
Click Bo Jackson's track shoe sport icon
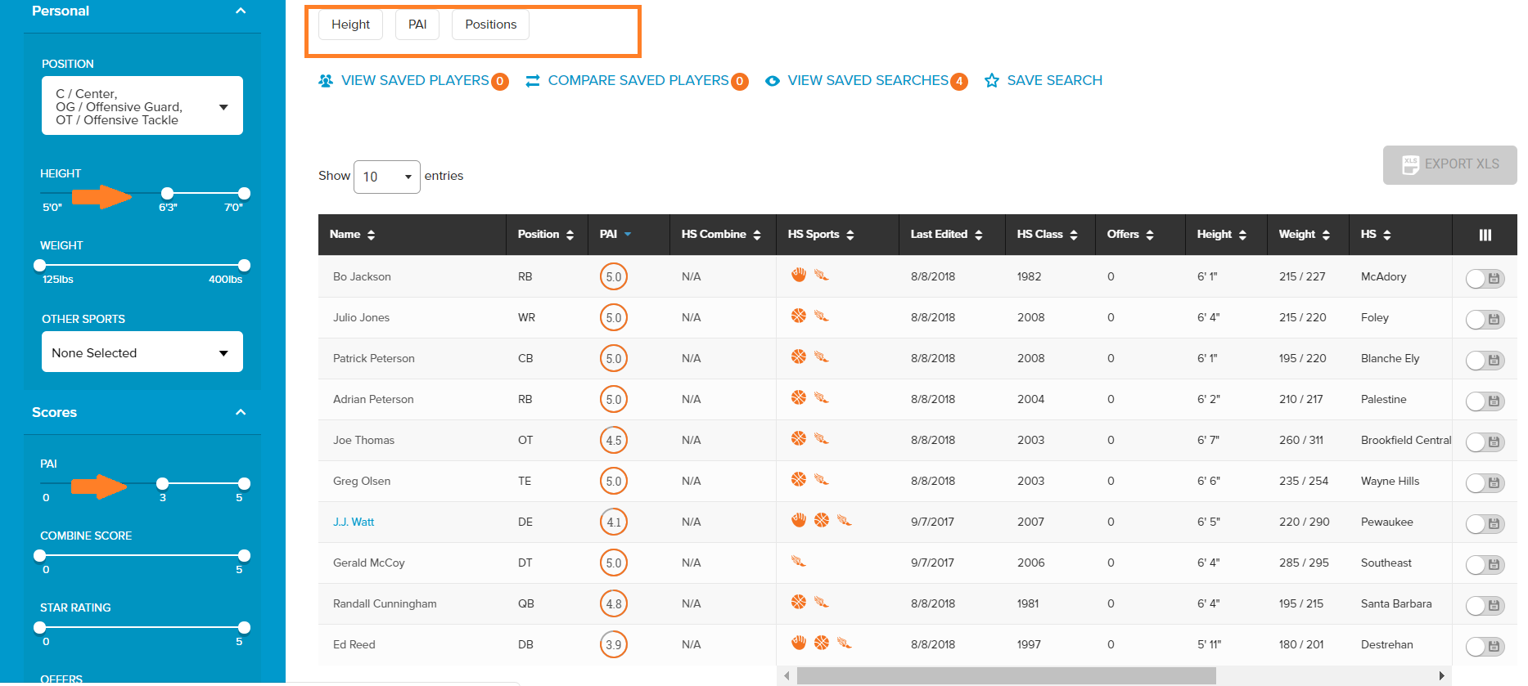pyautogui.click(x=822, y=275)
